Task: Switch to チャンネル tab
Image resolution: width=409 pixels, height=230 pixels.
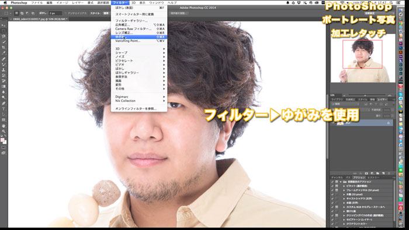Action: [337, 177]
